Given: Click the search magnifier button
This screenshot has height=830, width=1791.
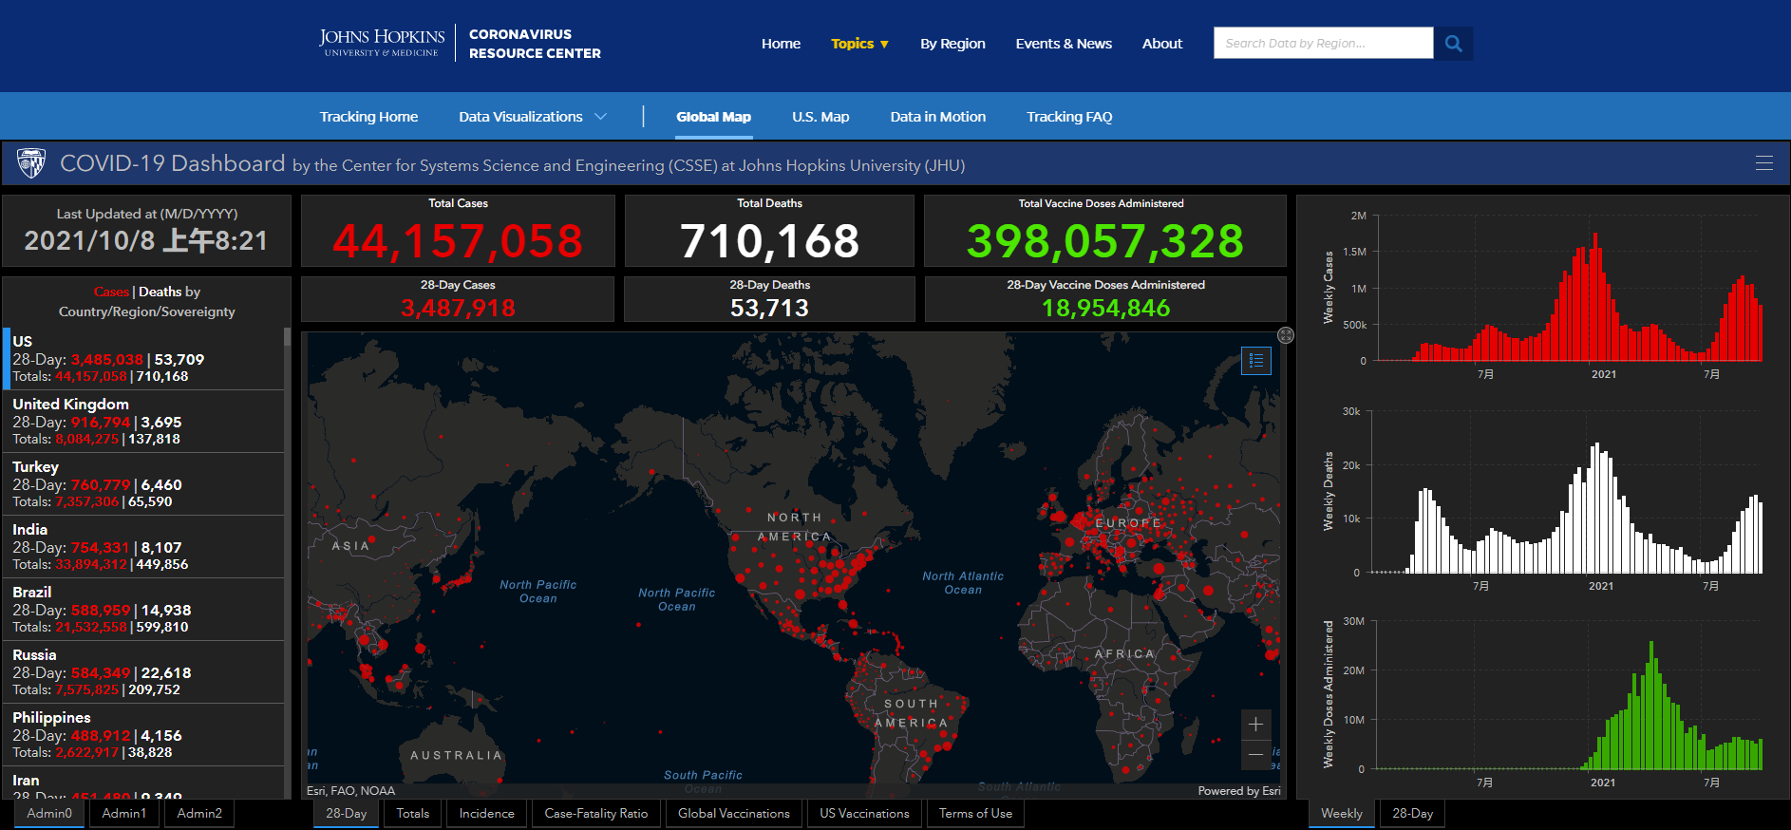Looking at the screenshot, I should [1453, 44].
